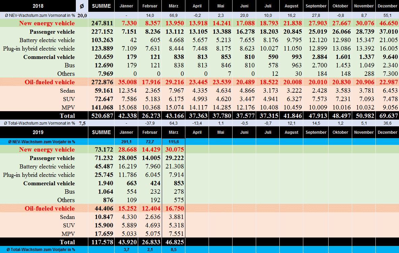Click Dezember total growth value 36,6
399x253 pixels.
(x=387, y=123)
